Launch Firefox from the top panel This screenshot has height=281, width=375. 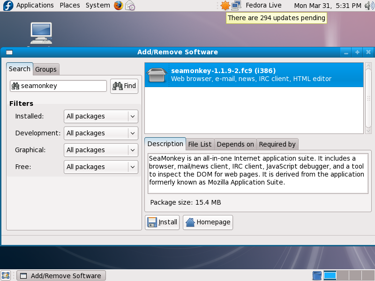[x=119, y=6]
